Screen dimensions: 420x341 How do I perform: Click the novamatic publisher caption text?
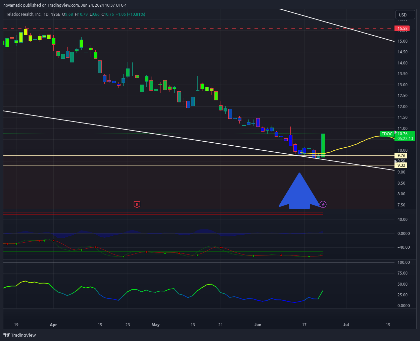[x=65, y=5]
